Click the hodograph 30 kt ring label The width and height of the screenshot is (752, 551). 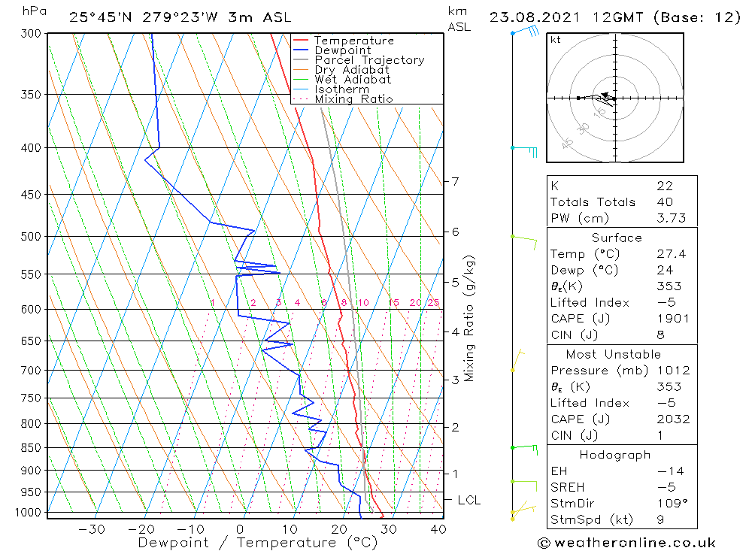pyautogui.click(x=584, y=129)
